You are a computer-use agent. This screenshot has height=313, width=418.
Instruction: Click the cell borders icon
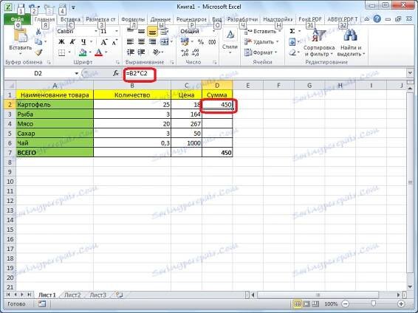[61, 52]
